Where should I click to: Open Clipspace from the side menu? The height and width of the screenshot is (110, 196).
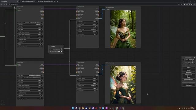pos(189,75)
